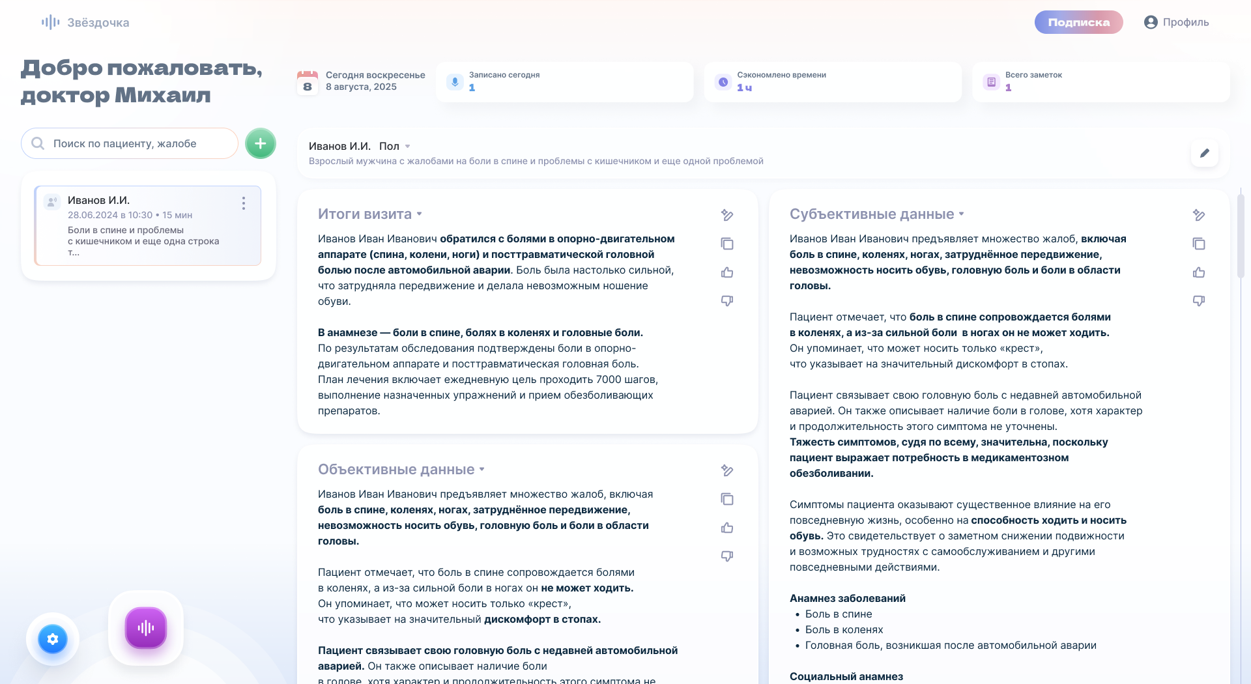This screenshot has height=684, width=1251.
Task: Click notes icon in Всего заметок card
Action: pyautogui.click(x=991, y=82)
